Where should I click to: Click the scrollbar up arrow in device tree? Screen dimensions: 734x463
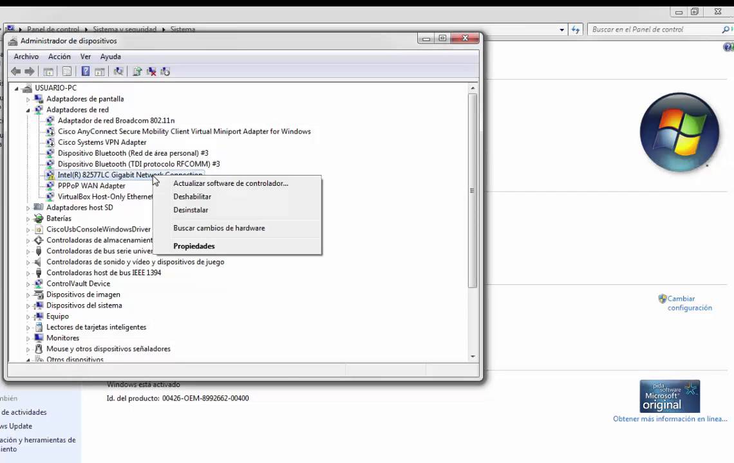click(x=473, y=88)
